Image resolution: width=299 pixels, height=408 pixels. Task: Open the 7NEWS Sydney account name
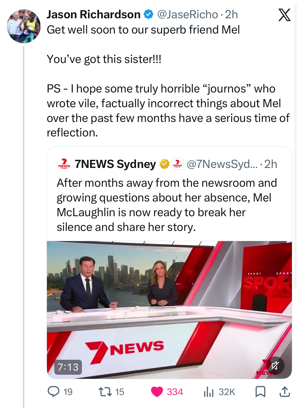click(x=115, y=164)
